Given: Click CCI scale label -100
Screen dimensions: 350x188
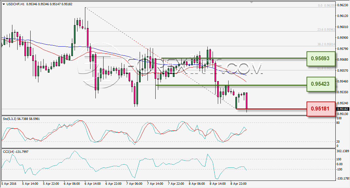Looking at the screenshot, I should pos(339,169).
